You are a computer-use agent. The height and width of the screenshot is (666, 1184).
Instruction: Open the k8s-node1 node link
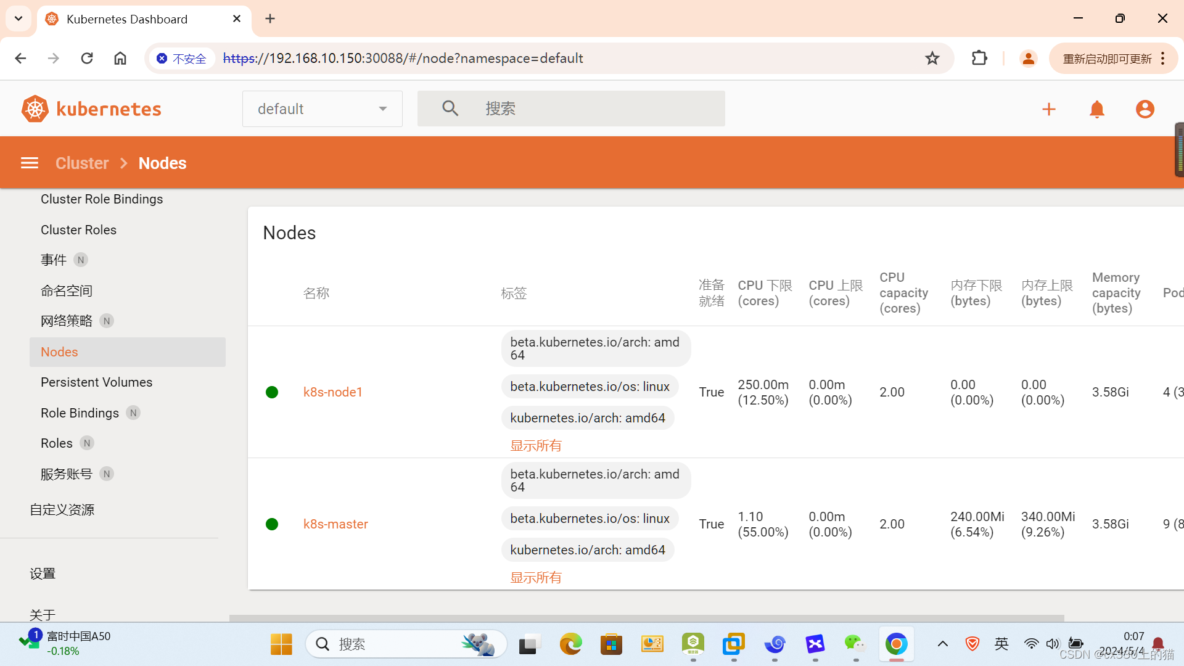(x=333, y=392)
